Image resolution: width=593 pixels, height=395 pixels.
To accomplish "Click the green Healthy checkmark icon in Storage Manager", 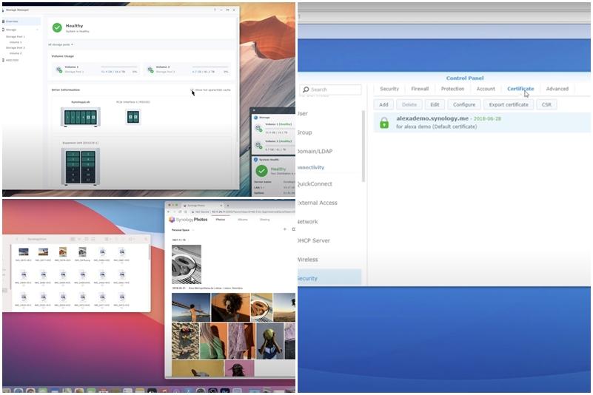I will 57,27.
